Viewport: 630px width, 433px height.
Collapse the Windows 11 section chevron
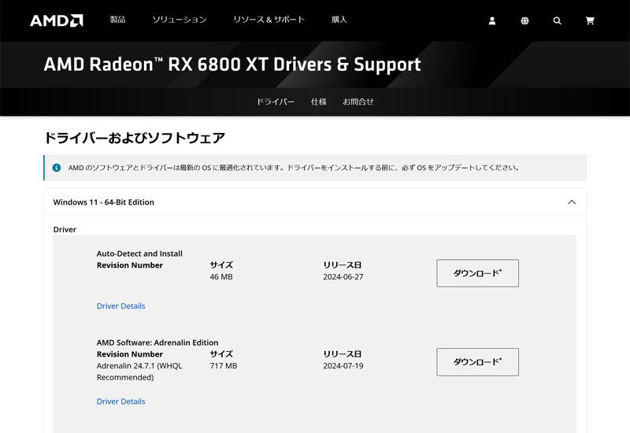(572, 202)
